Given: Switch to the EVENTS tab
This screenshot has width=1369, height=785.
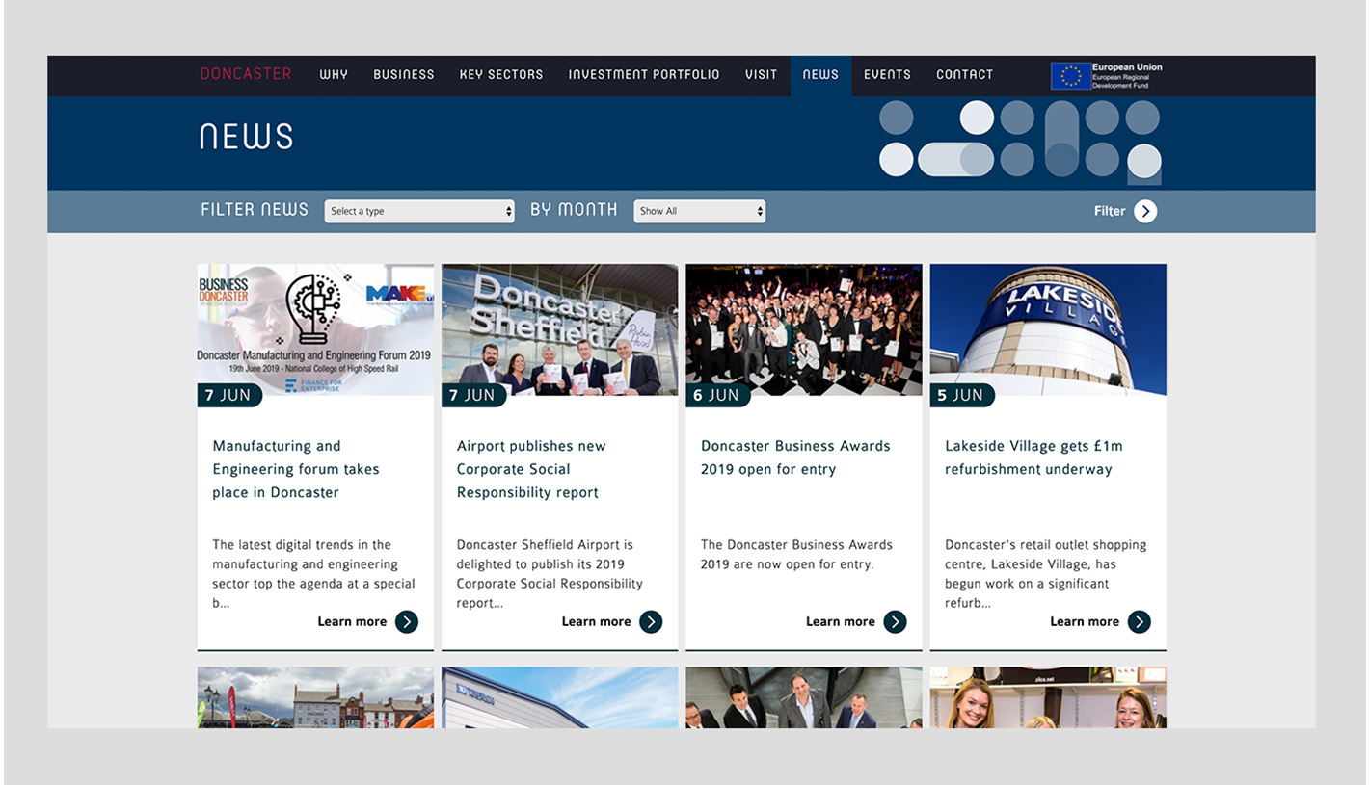Looking at the screenshot, I should point(887,75).
